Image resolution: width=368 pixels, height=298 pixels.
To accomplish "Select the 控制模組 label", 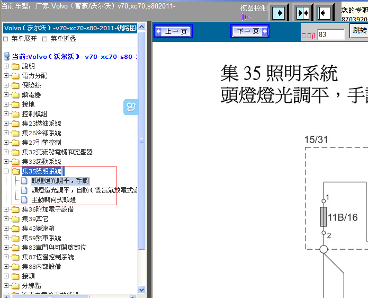I will pyautogui.click(x=35, y=114).
